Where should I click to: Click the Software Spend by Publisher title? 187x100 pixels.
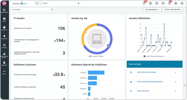point(89,65)
